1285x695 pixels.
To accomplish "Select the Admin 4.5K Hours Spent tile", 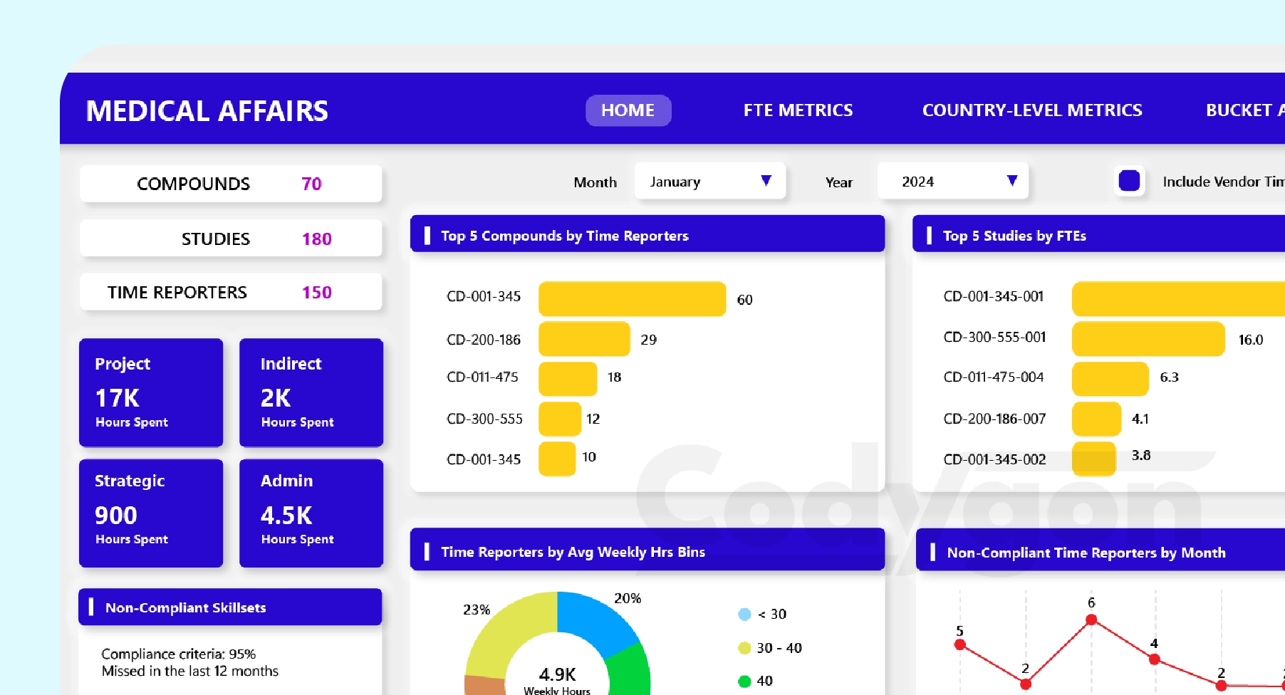I will (311, 513).
